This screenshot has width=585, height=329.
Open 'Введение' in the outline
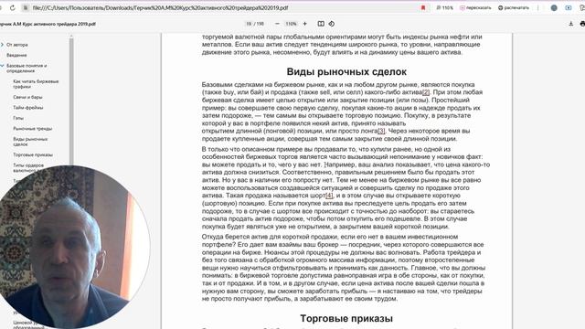tap(16, 55)
